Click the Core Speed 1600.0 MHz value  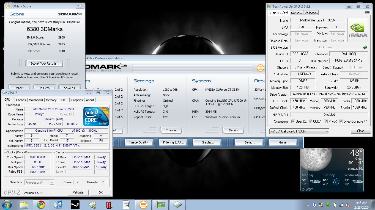pos(37,157)
